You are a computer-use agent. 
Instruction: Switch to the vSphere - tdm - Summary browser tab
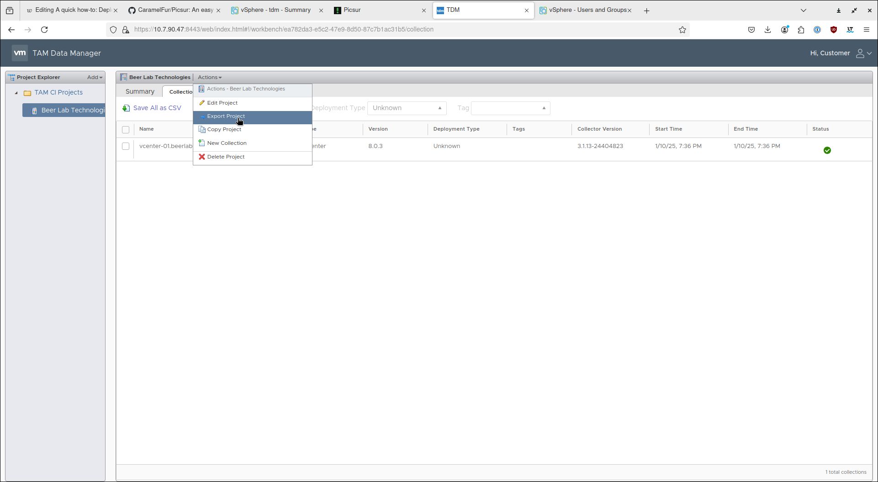point(277,10)
